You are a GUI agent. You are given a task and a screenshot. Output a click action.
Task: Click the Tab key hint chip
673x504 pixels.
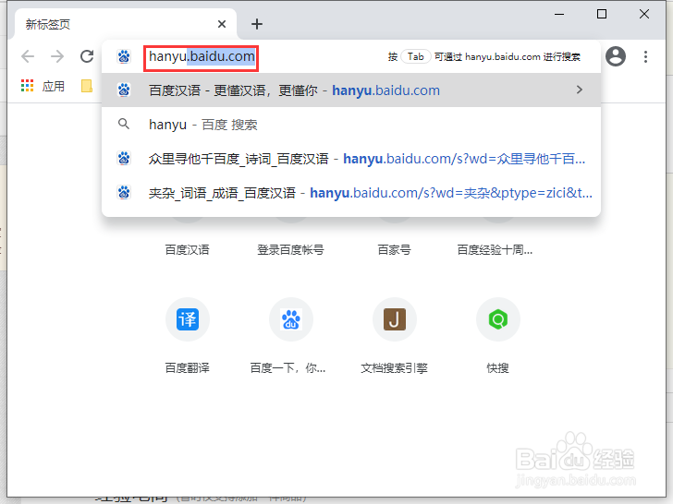[x=415, y=56]
